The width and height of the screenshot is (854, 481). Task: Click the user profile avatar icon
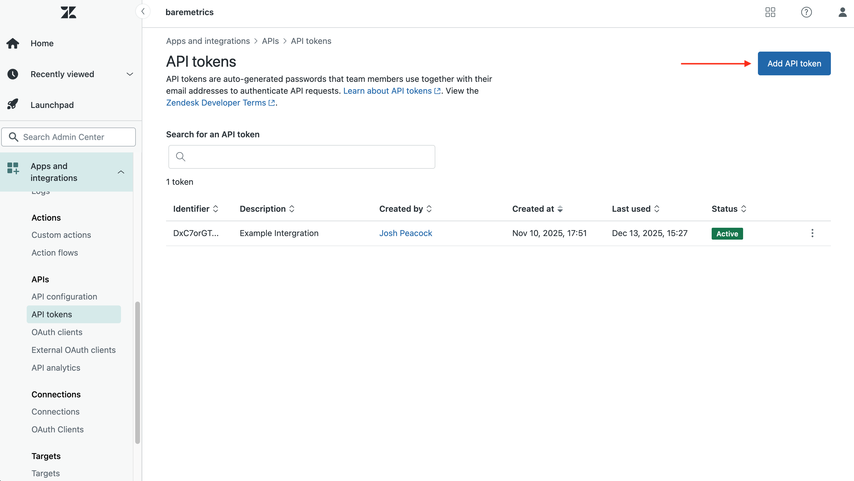pyautogui.click(x=842, y=12)
